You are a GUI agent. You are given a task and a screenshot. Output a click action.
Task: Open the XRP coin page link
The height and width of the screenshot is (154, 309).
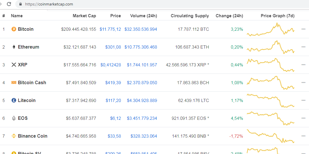point(23,65)
